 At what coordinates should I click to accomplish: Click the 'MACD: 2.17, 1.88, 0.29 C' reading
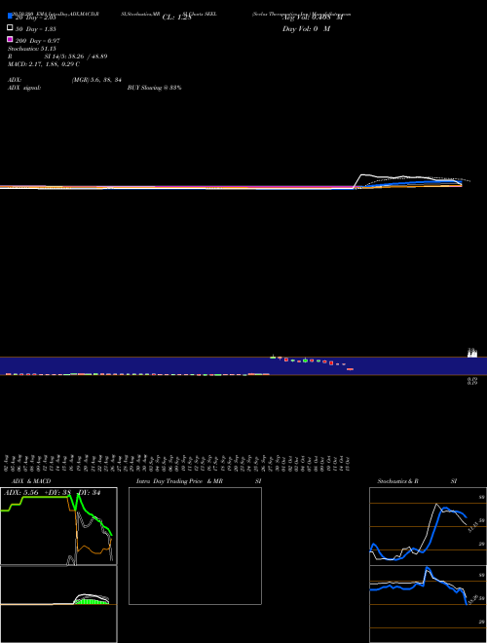pyautogui.click(x=44, y=64)
